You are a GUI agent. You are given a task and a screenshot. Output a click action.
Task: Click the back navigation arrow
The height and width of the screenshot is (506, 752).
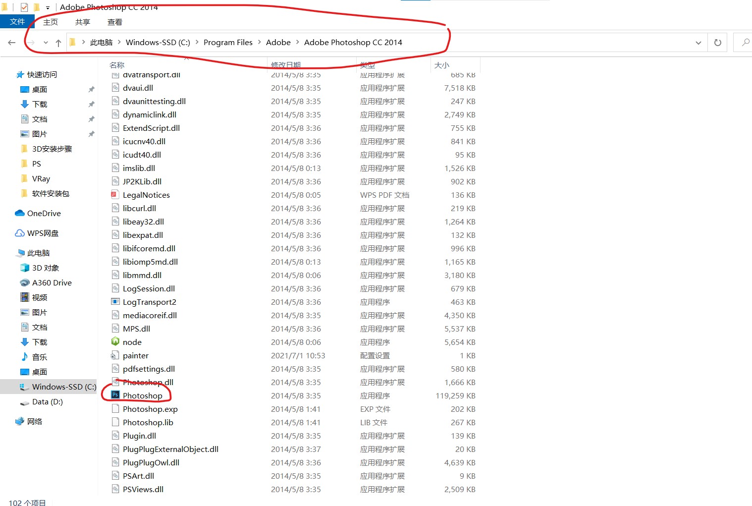(x=12, y=43)
